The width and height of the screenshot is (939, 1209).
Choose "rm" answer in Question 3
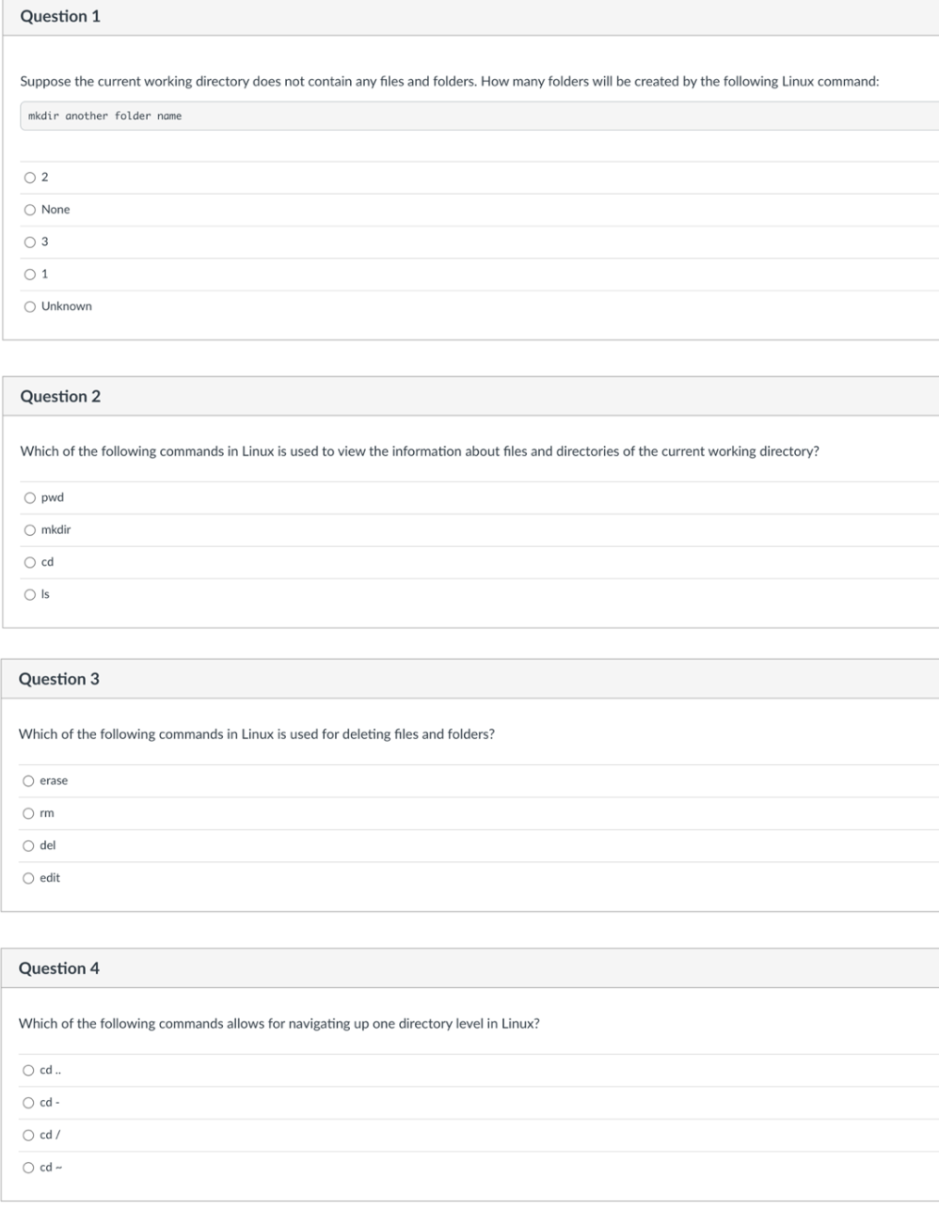pyautogui.click(x=29, y=812)
